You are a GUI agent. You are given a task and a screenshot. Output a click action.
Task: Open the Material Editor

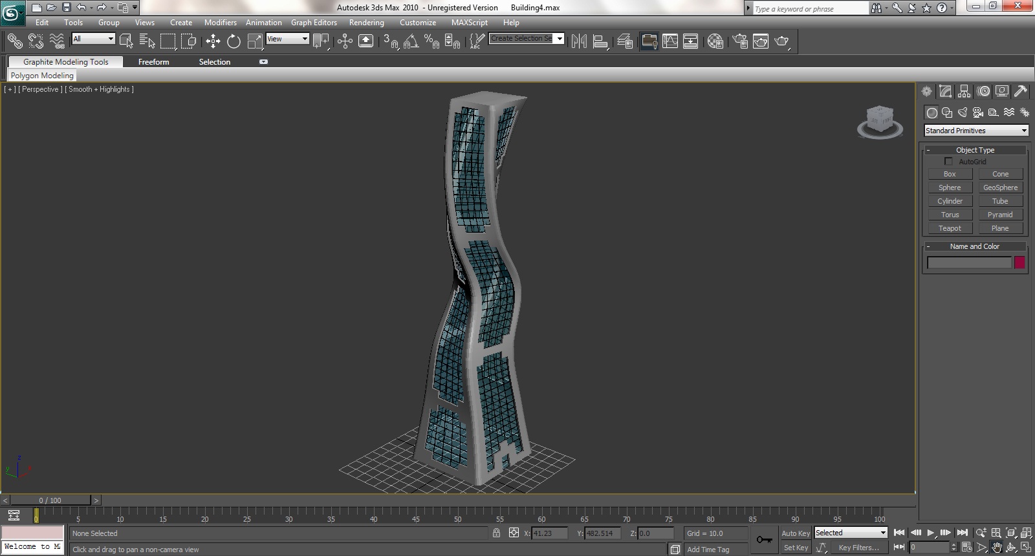click(x=715, y=41)
